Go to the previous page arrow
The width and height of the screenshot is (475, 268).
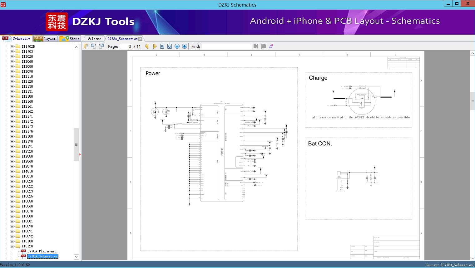click(147, 46)
